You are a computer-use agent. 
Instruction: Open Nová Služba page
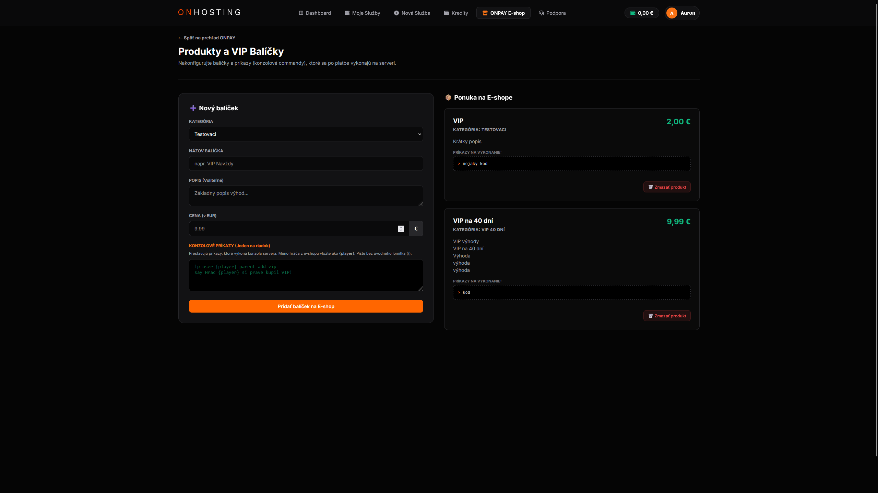coord(412,13)
